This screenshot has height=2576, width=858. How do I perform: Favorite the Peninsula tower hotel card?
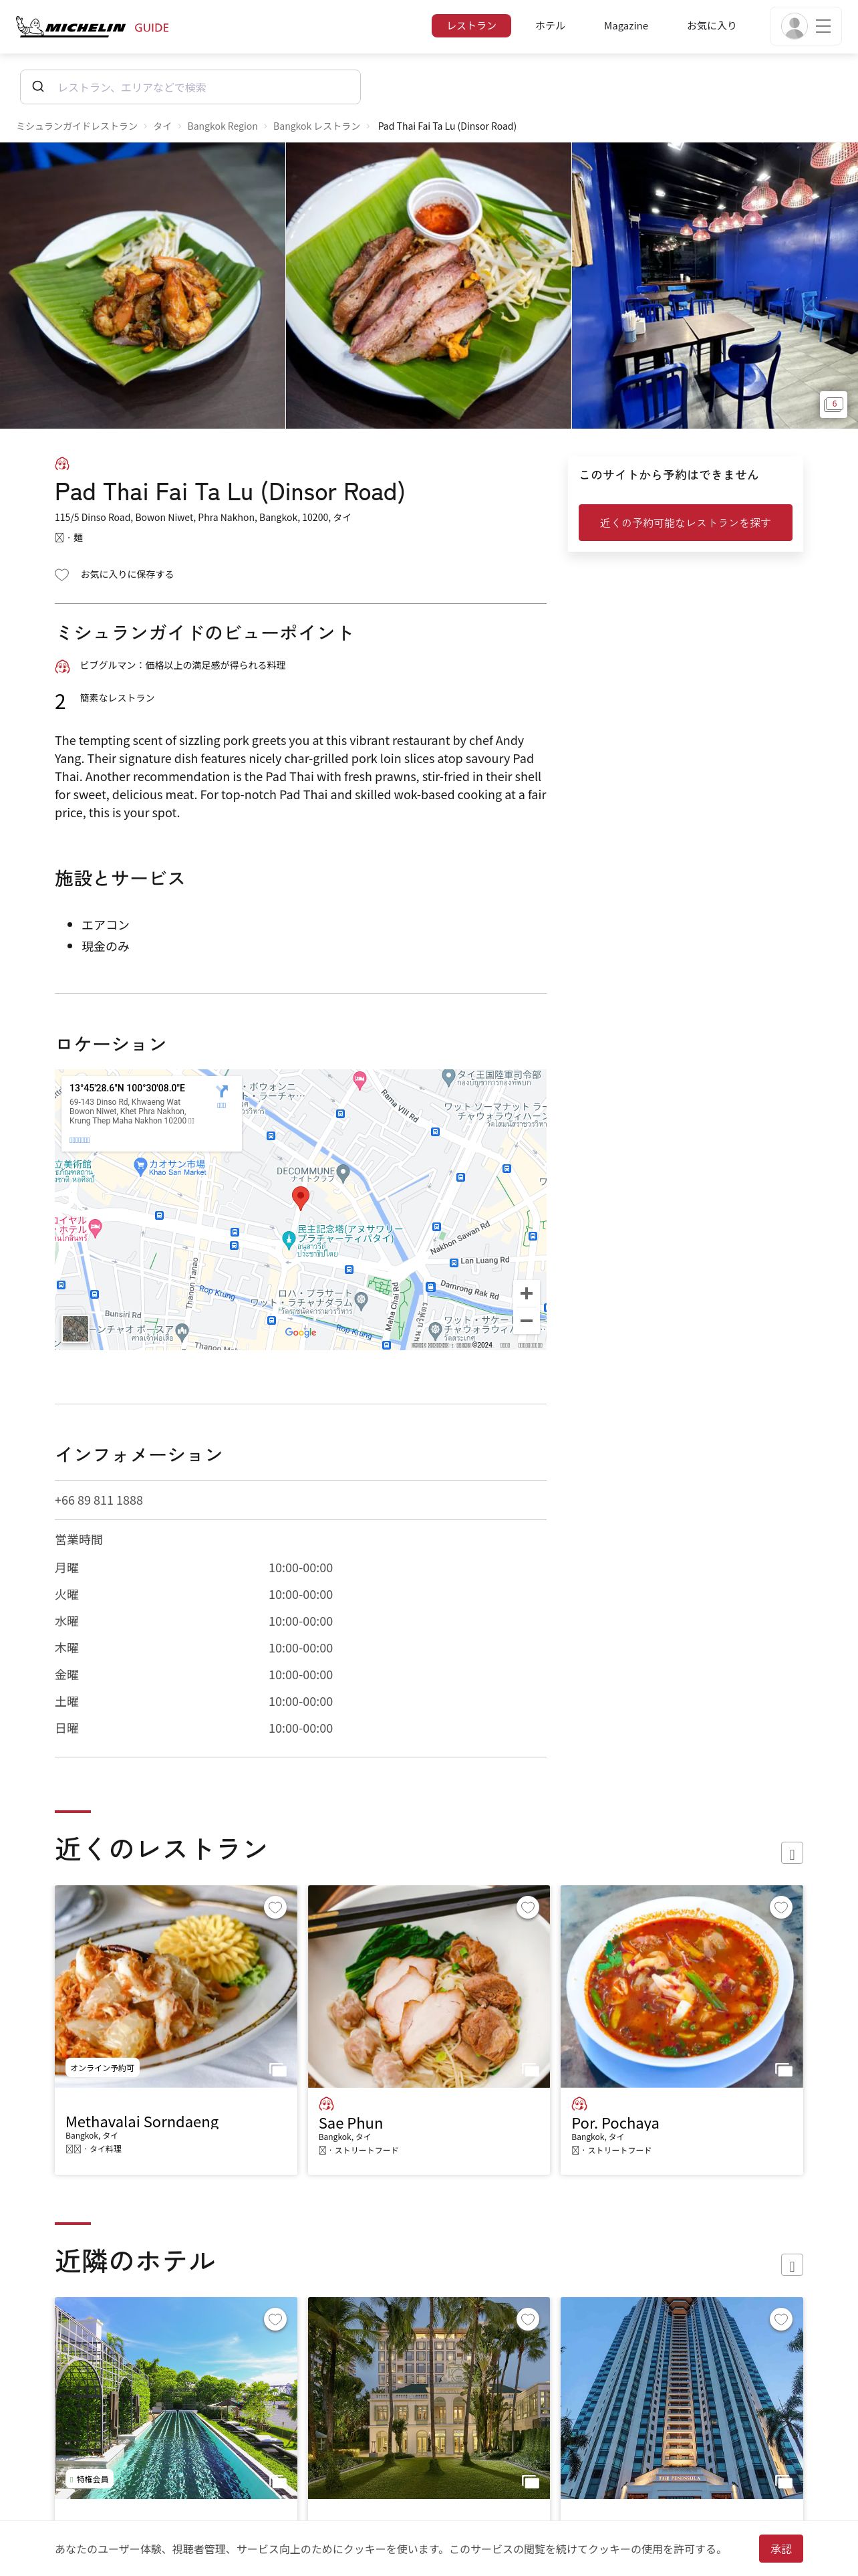tap(781, 2319)
